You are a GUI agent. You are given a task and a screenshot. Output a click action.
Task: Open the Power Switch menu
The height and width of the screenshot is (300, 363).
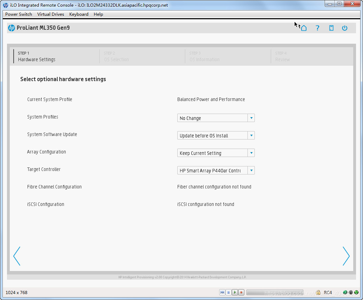(18, 14)
